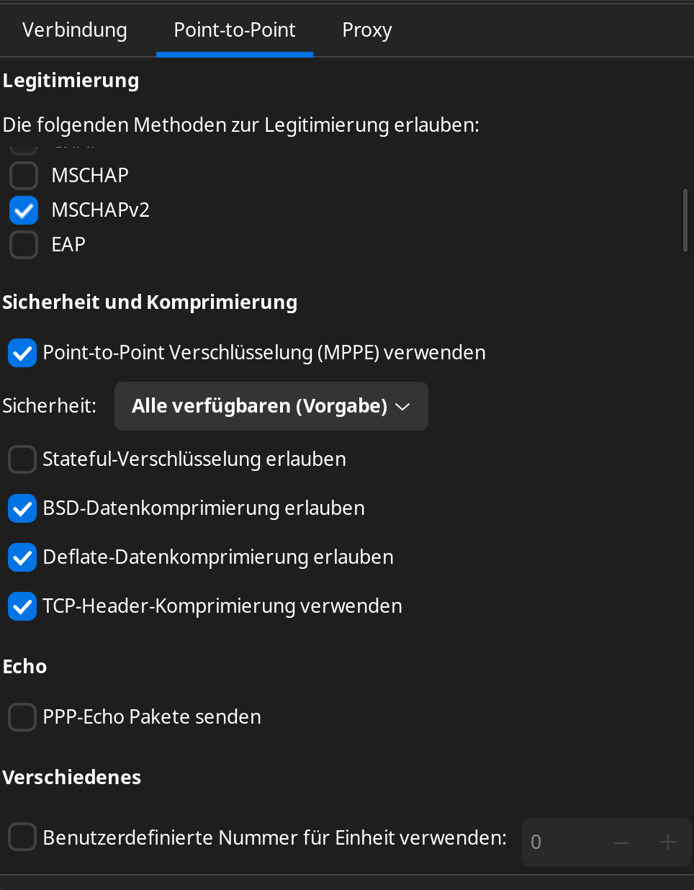The width and height of the screenshot is (694, 890).
Task: Uncheck BSD-Datenkomprimierung erlauben
Action: coord(22,508)
